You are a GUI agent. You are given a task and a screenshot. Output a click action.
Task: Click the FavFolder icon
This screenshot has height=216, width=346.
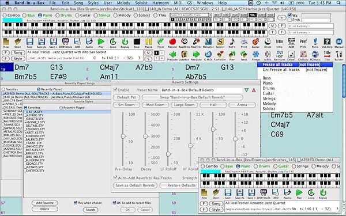tap(220, 55)
